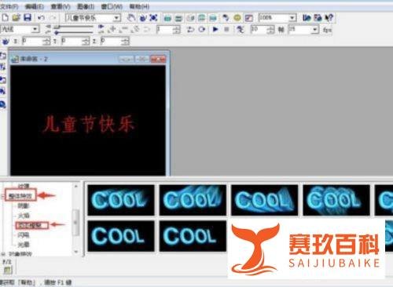The height and width of the screenshot is (287, 393).
Task: Click the context help question-mark pointer icon
Action: click(x=329, y=18)
